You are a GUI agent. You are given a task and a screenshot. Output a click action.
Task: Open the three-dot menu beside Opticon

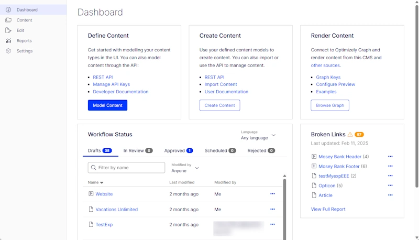[x=390, y=186]
